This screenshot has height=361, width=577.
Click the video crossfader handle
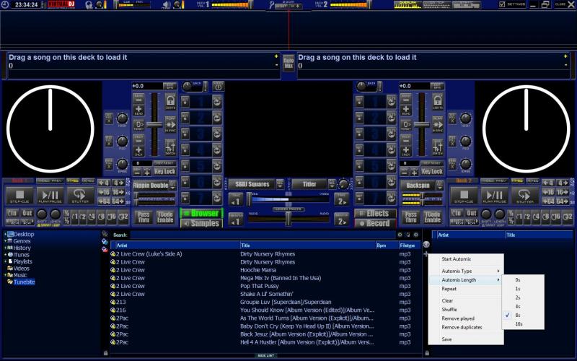pyautogui.click(x=249, y=199)
